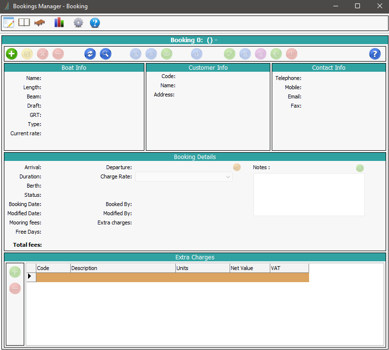Click the 'Boat Info' panel header
This screenshot has height=350, width=389.
[74, 68]
